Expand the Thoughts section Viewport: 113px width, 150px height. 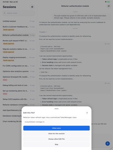pos(43,32)
